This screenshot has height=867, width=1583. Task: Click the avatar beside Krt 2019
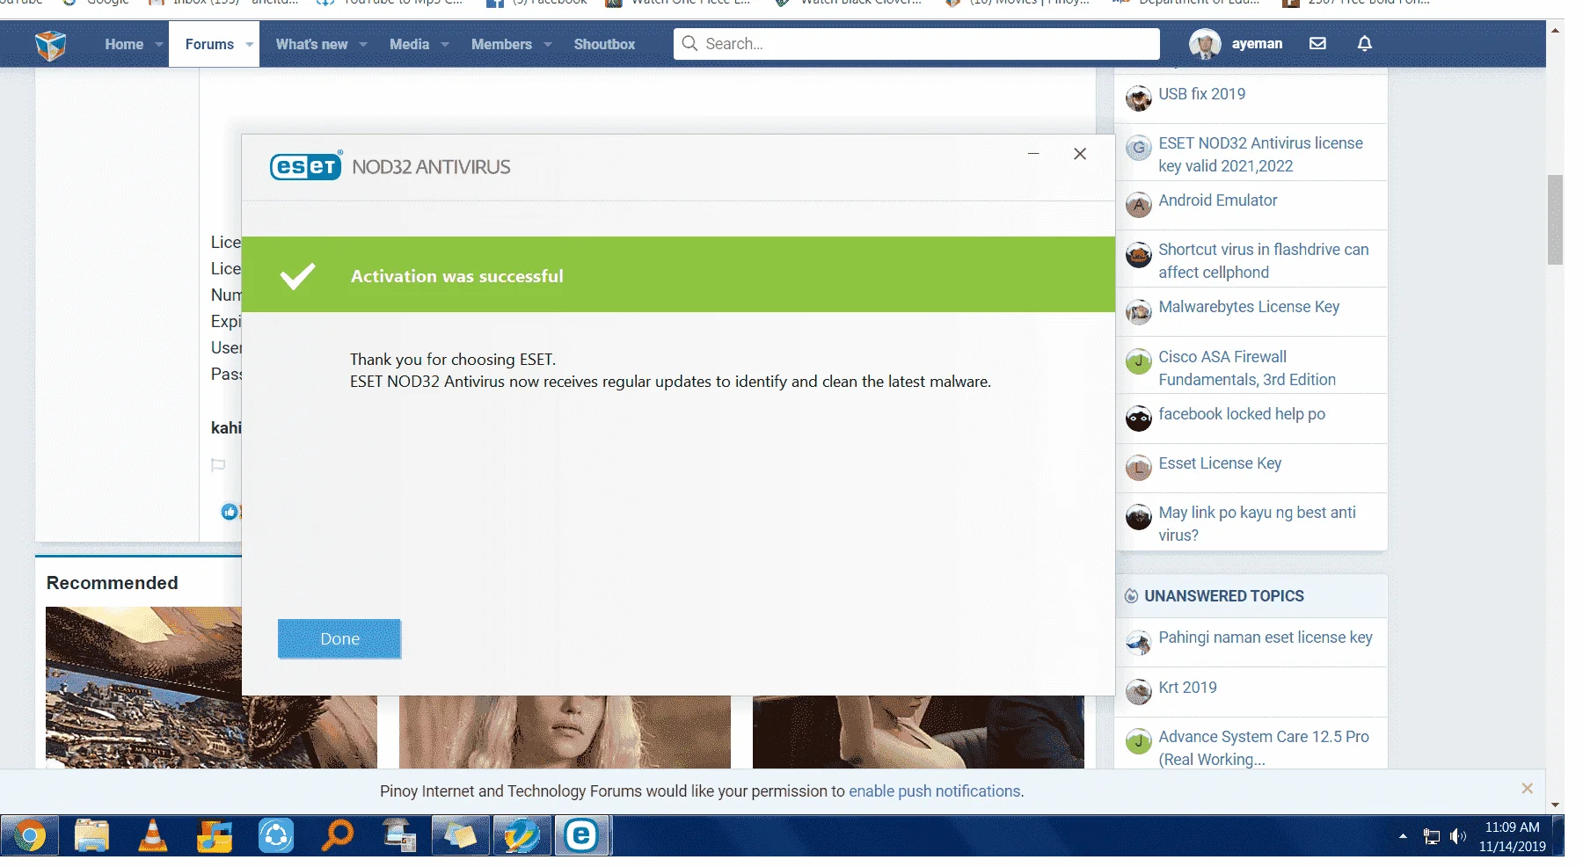coord(1139,692)
